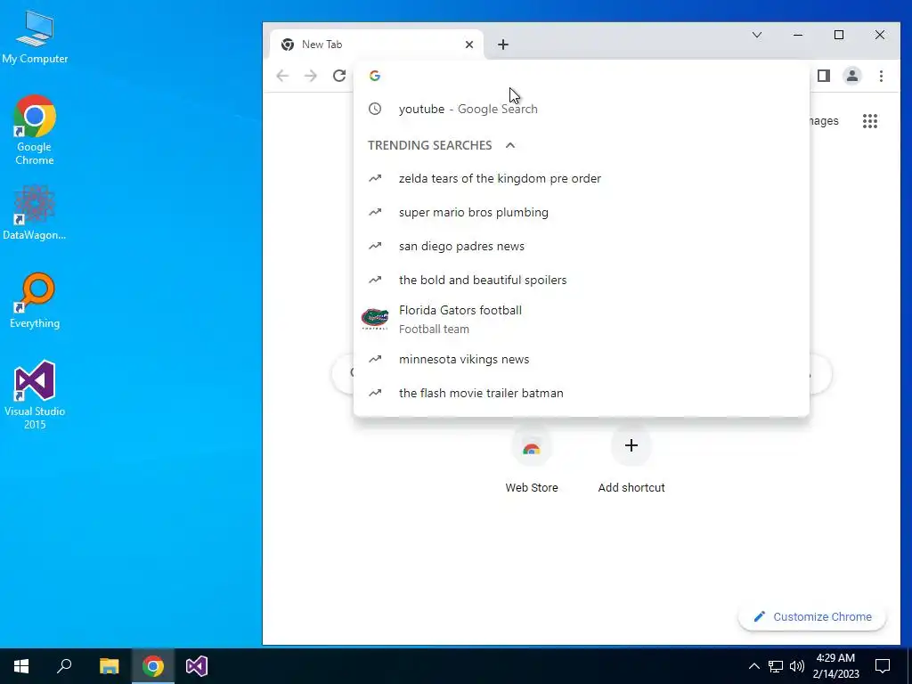Open Visual Studio 2015 desktop shortcut

(x=35, y=395)
